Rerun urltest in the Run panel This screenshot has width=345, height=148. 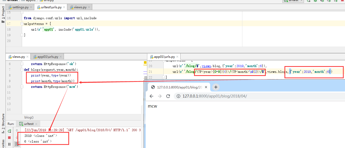9,131
